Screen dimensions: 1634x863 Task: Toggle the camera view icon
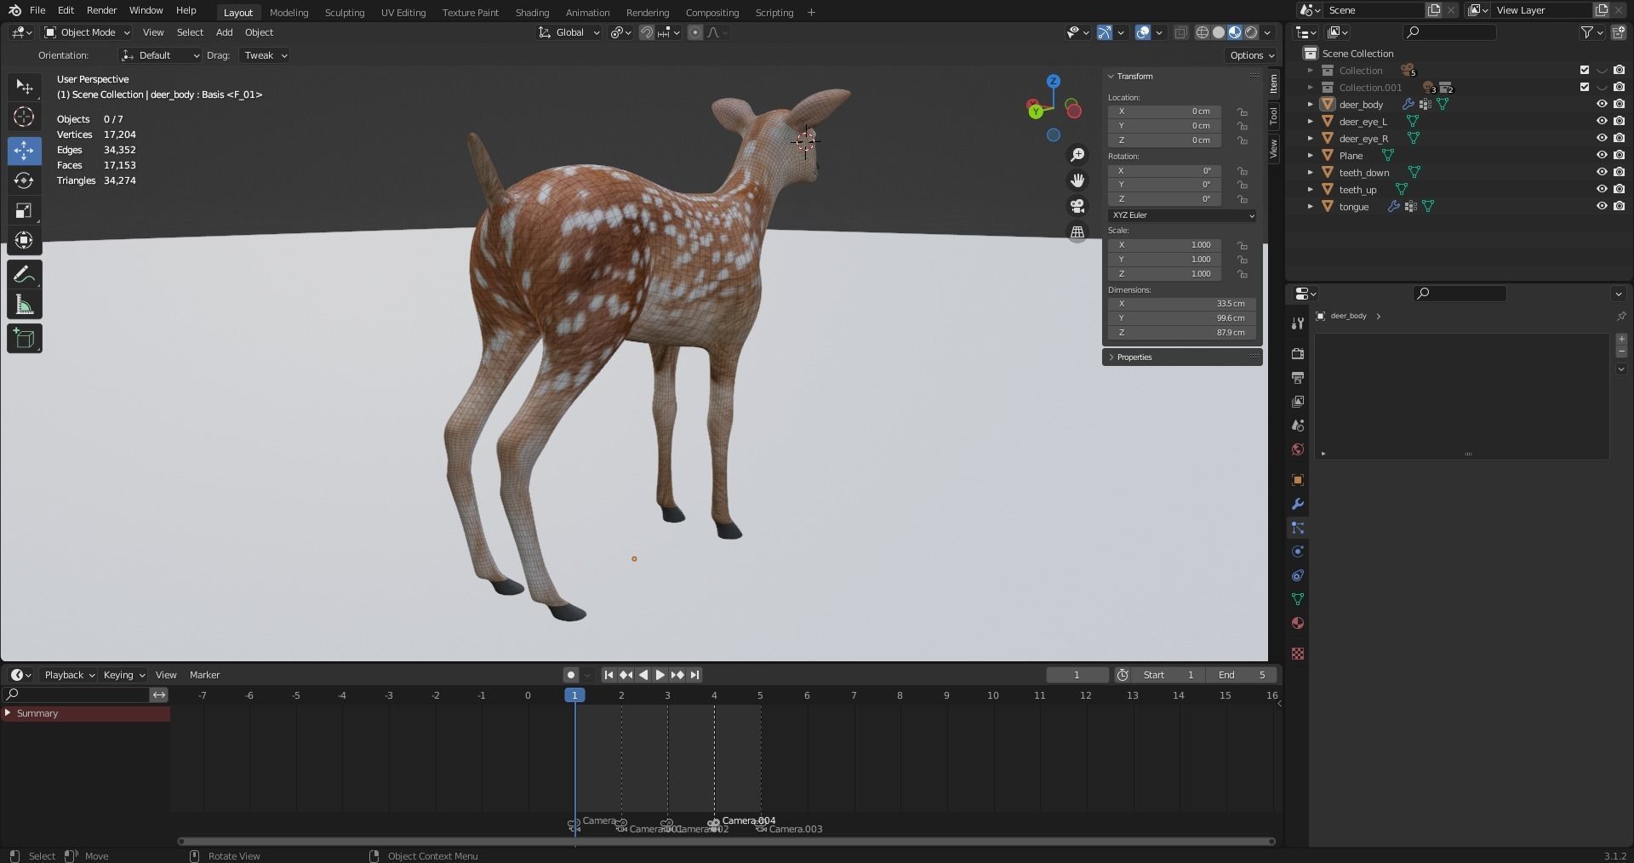(1077, 206)
